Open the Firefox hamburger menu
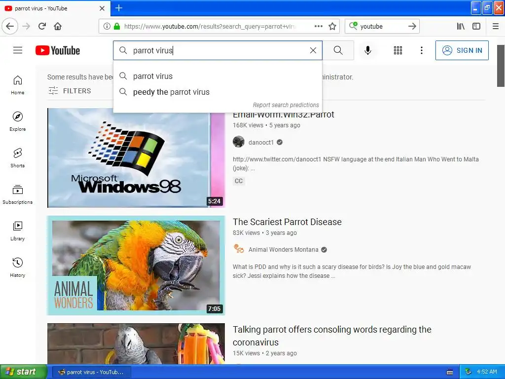505x379 pixels. coord(496,26)
